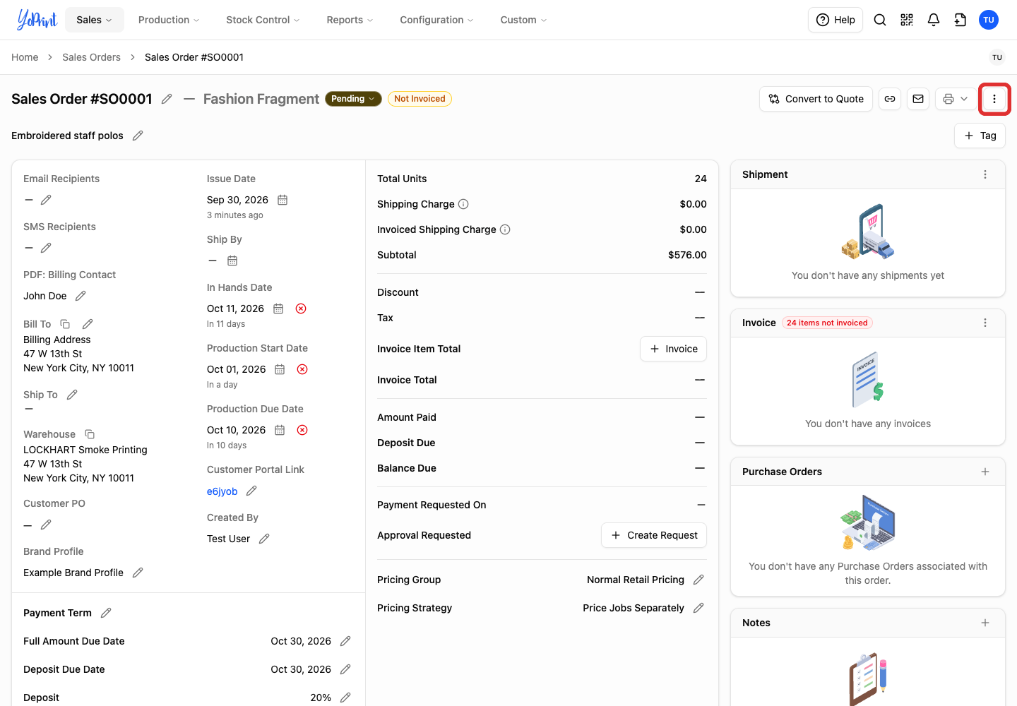This screenshot has width=1017, height=706.
Task: Add a Tag to the order
Action: point(980,136)
